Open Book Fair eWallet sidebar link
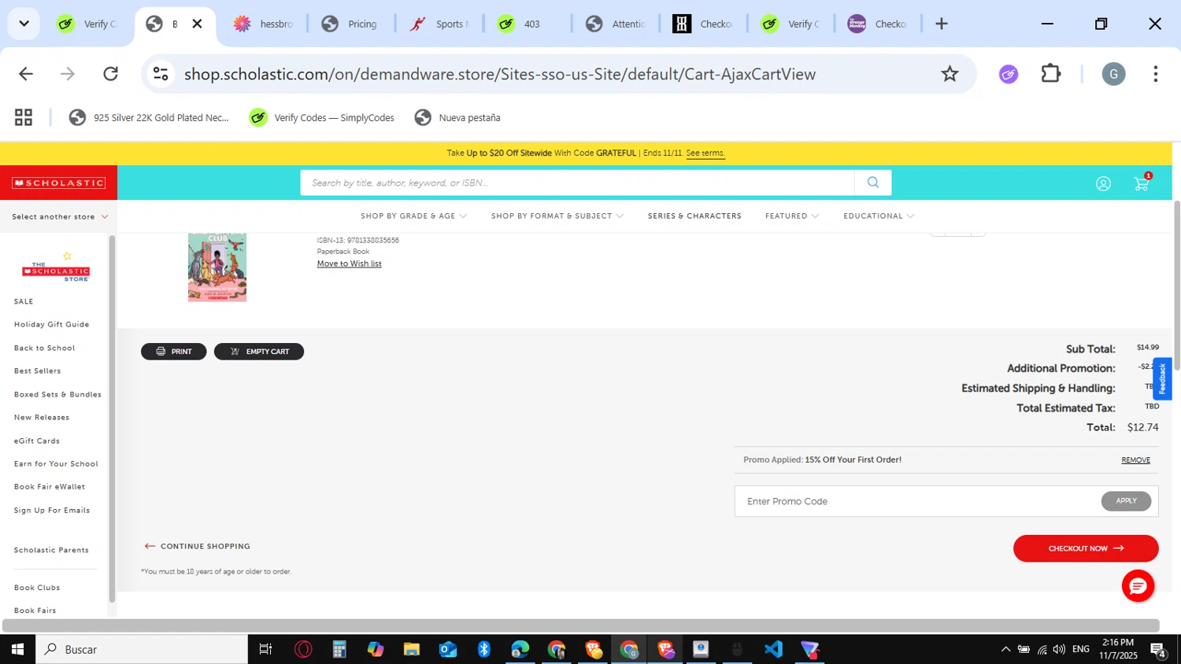The width and height of the screenshot is (1181, 664). 49,487
